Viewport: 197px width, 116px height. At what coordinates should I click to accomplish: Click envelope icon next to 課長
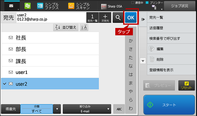point(11,61)
